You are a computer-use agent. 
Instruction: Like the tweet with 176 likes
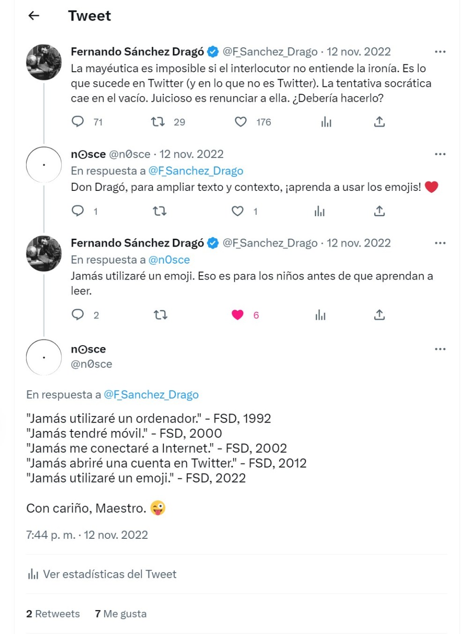241,122
